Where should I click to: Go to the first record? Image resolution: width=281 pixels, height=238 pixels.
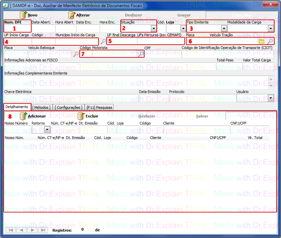click(11, 230)
